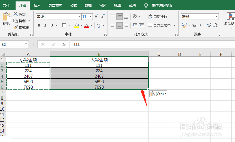235x142 pixels.
Task: Expand number format dropdown (常规)
Action: [217, 17]
